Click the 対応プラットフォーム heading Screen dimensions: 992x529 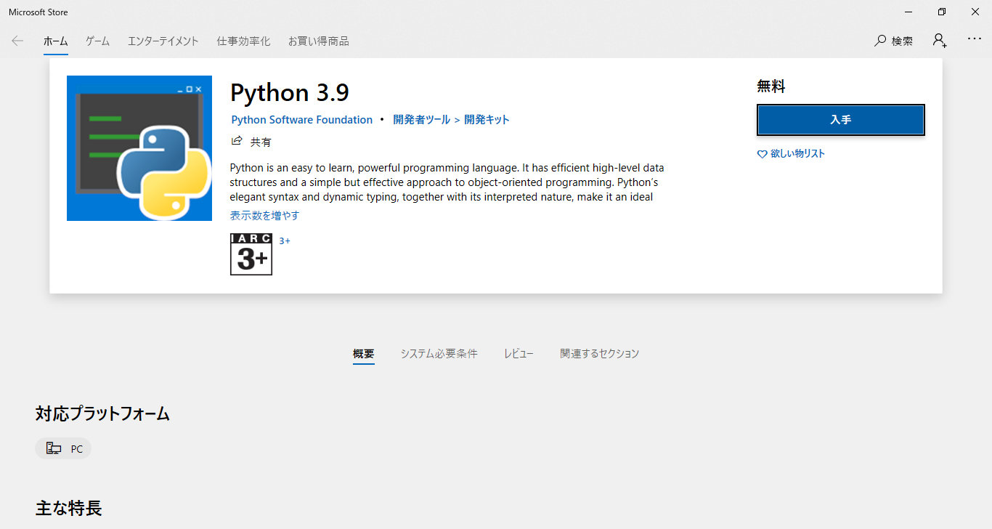click(x=102, y=414)
